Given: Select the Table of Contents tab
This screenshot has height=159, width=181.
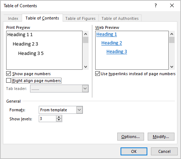Looking at the screenshot, I should click(x=42, y=18).
